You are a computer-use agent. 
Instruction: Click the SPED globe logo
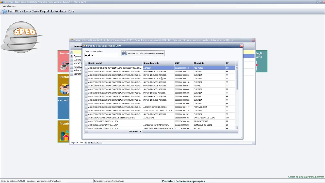22,37
